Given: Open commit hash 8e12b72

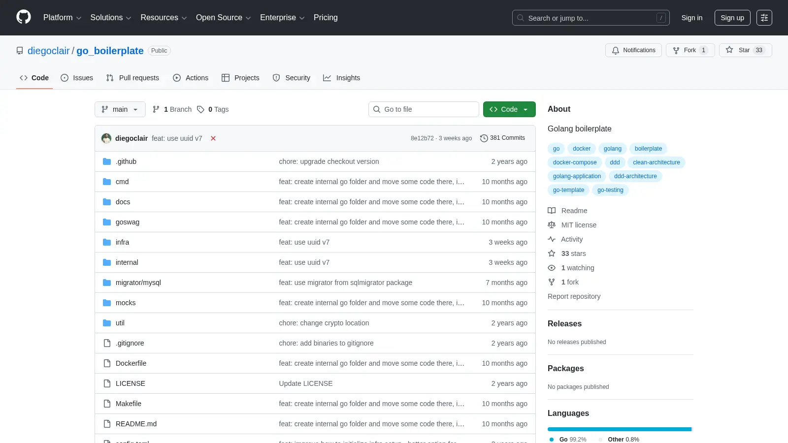Looking at the screenshot, I should tap(422, 138).
